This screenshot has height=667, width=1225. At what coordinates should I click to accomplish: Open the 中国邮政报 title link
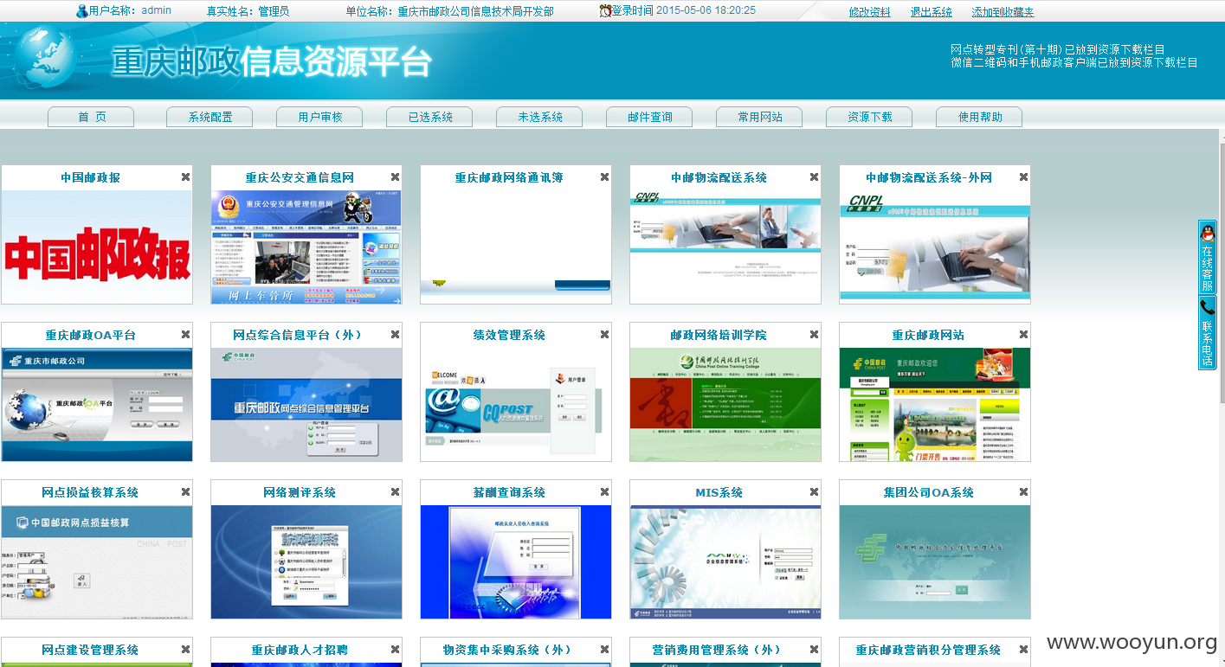[x=90, y=177]
